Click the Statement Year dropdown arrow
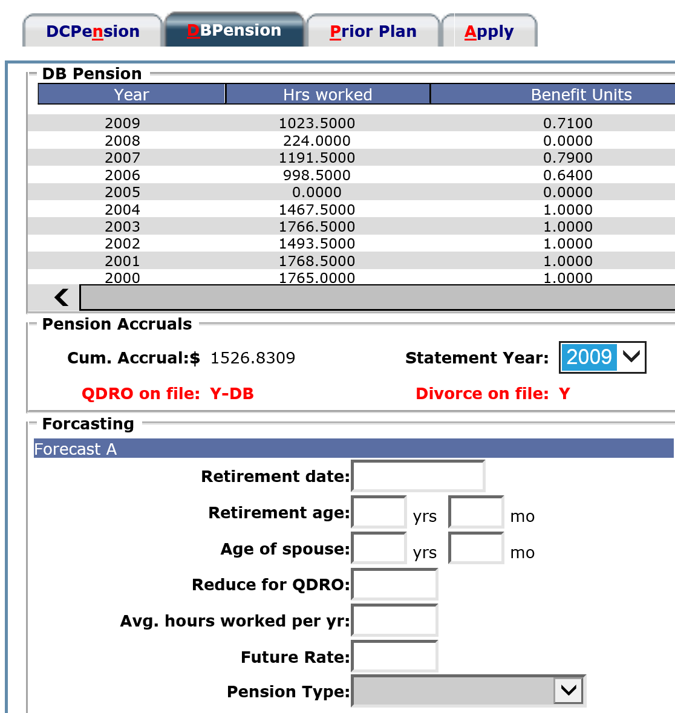The image size is (675, 713). 631,357
